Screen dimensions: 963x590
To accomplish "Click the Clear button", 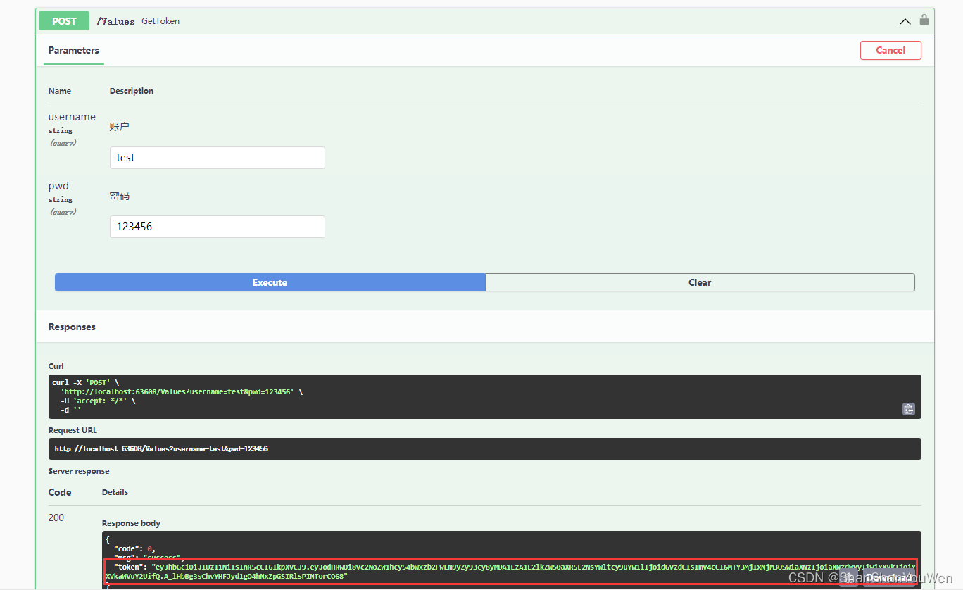I will [700, 282].
